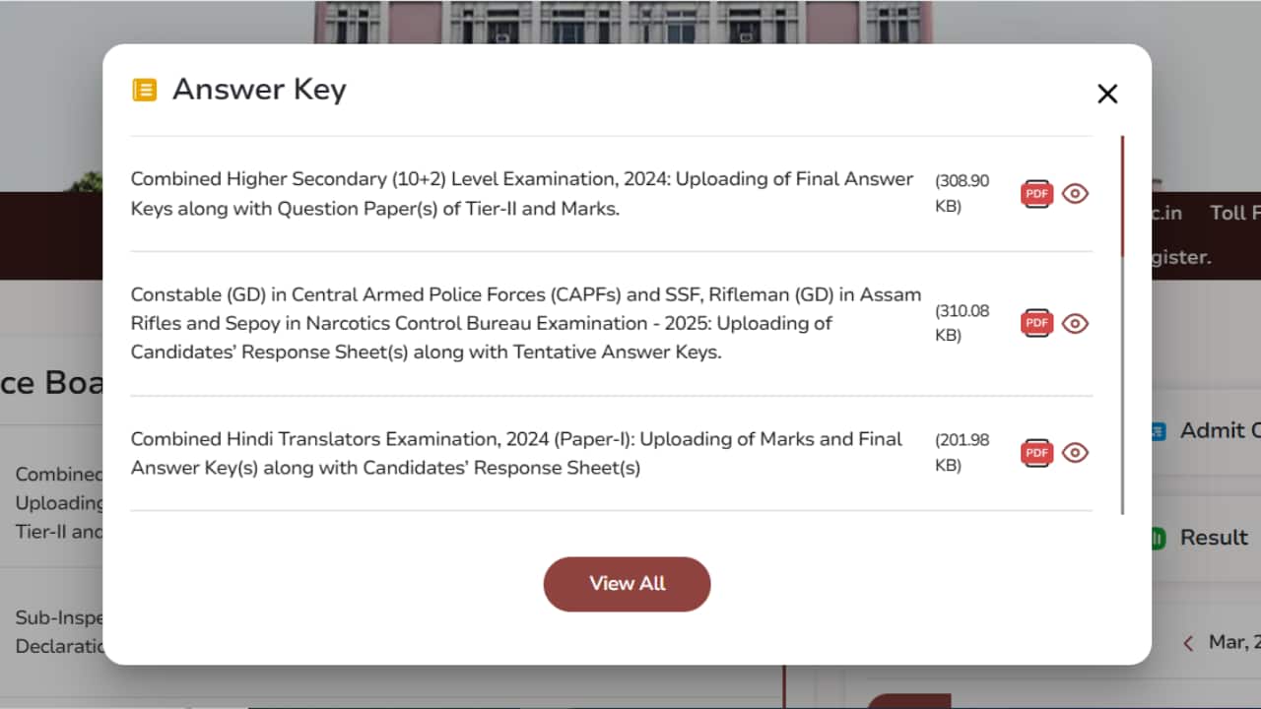Open the Constable (GD) 2025 PDF document
The height and width of the screenshot is (709, 1261).
[x=1035, y=322]
